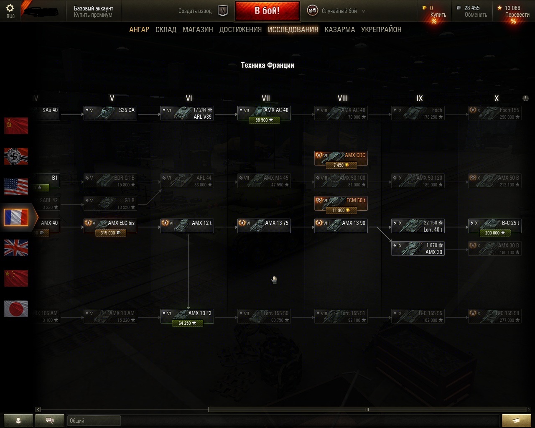Open the chat channels button

[50, 420]
